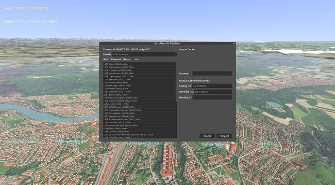
Task: Select LSTZ Zweisimmen airport row
Action: pos(139,73)
